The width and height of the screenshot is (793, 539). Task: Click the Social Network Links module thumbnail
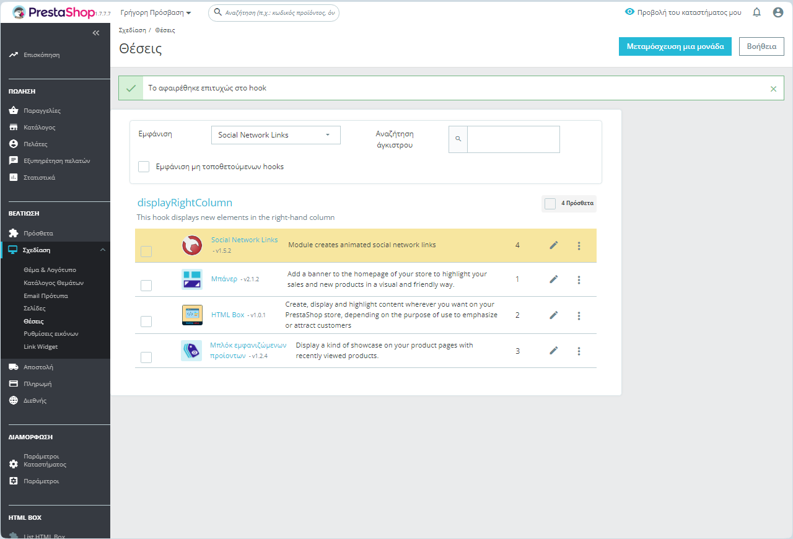pos(192,245)
